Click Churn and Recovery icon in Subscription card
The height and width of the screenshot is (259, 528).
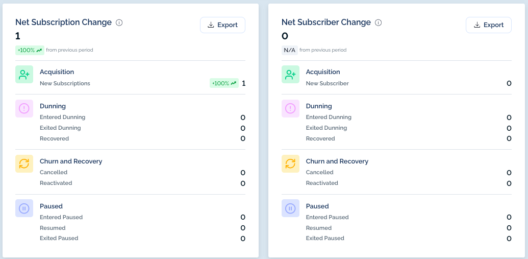click(24, 163)
